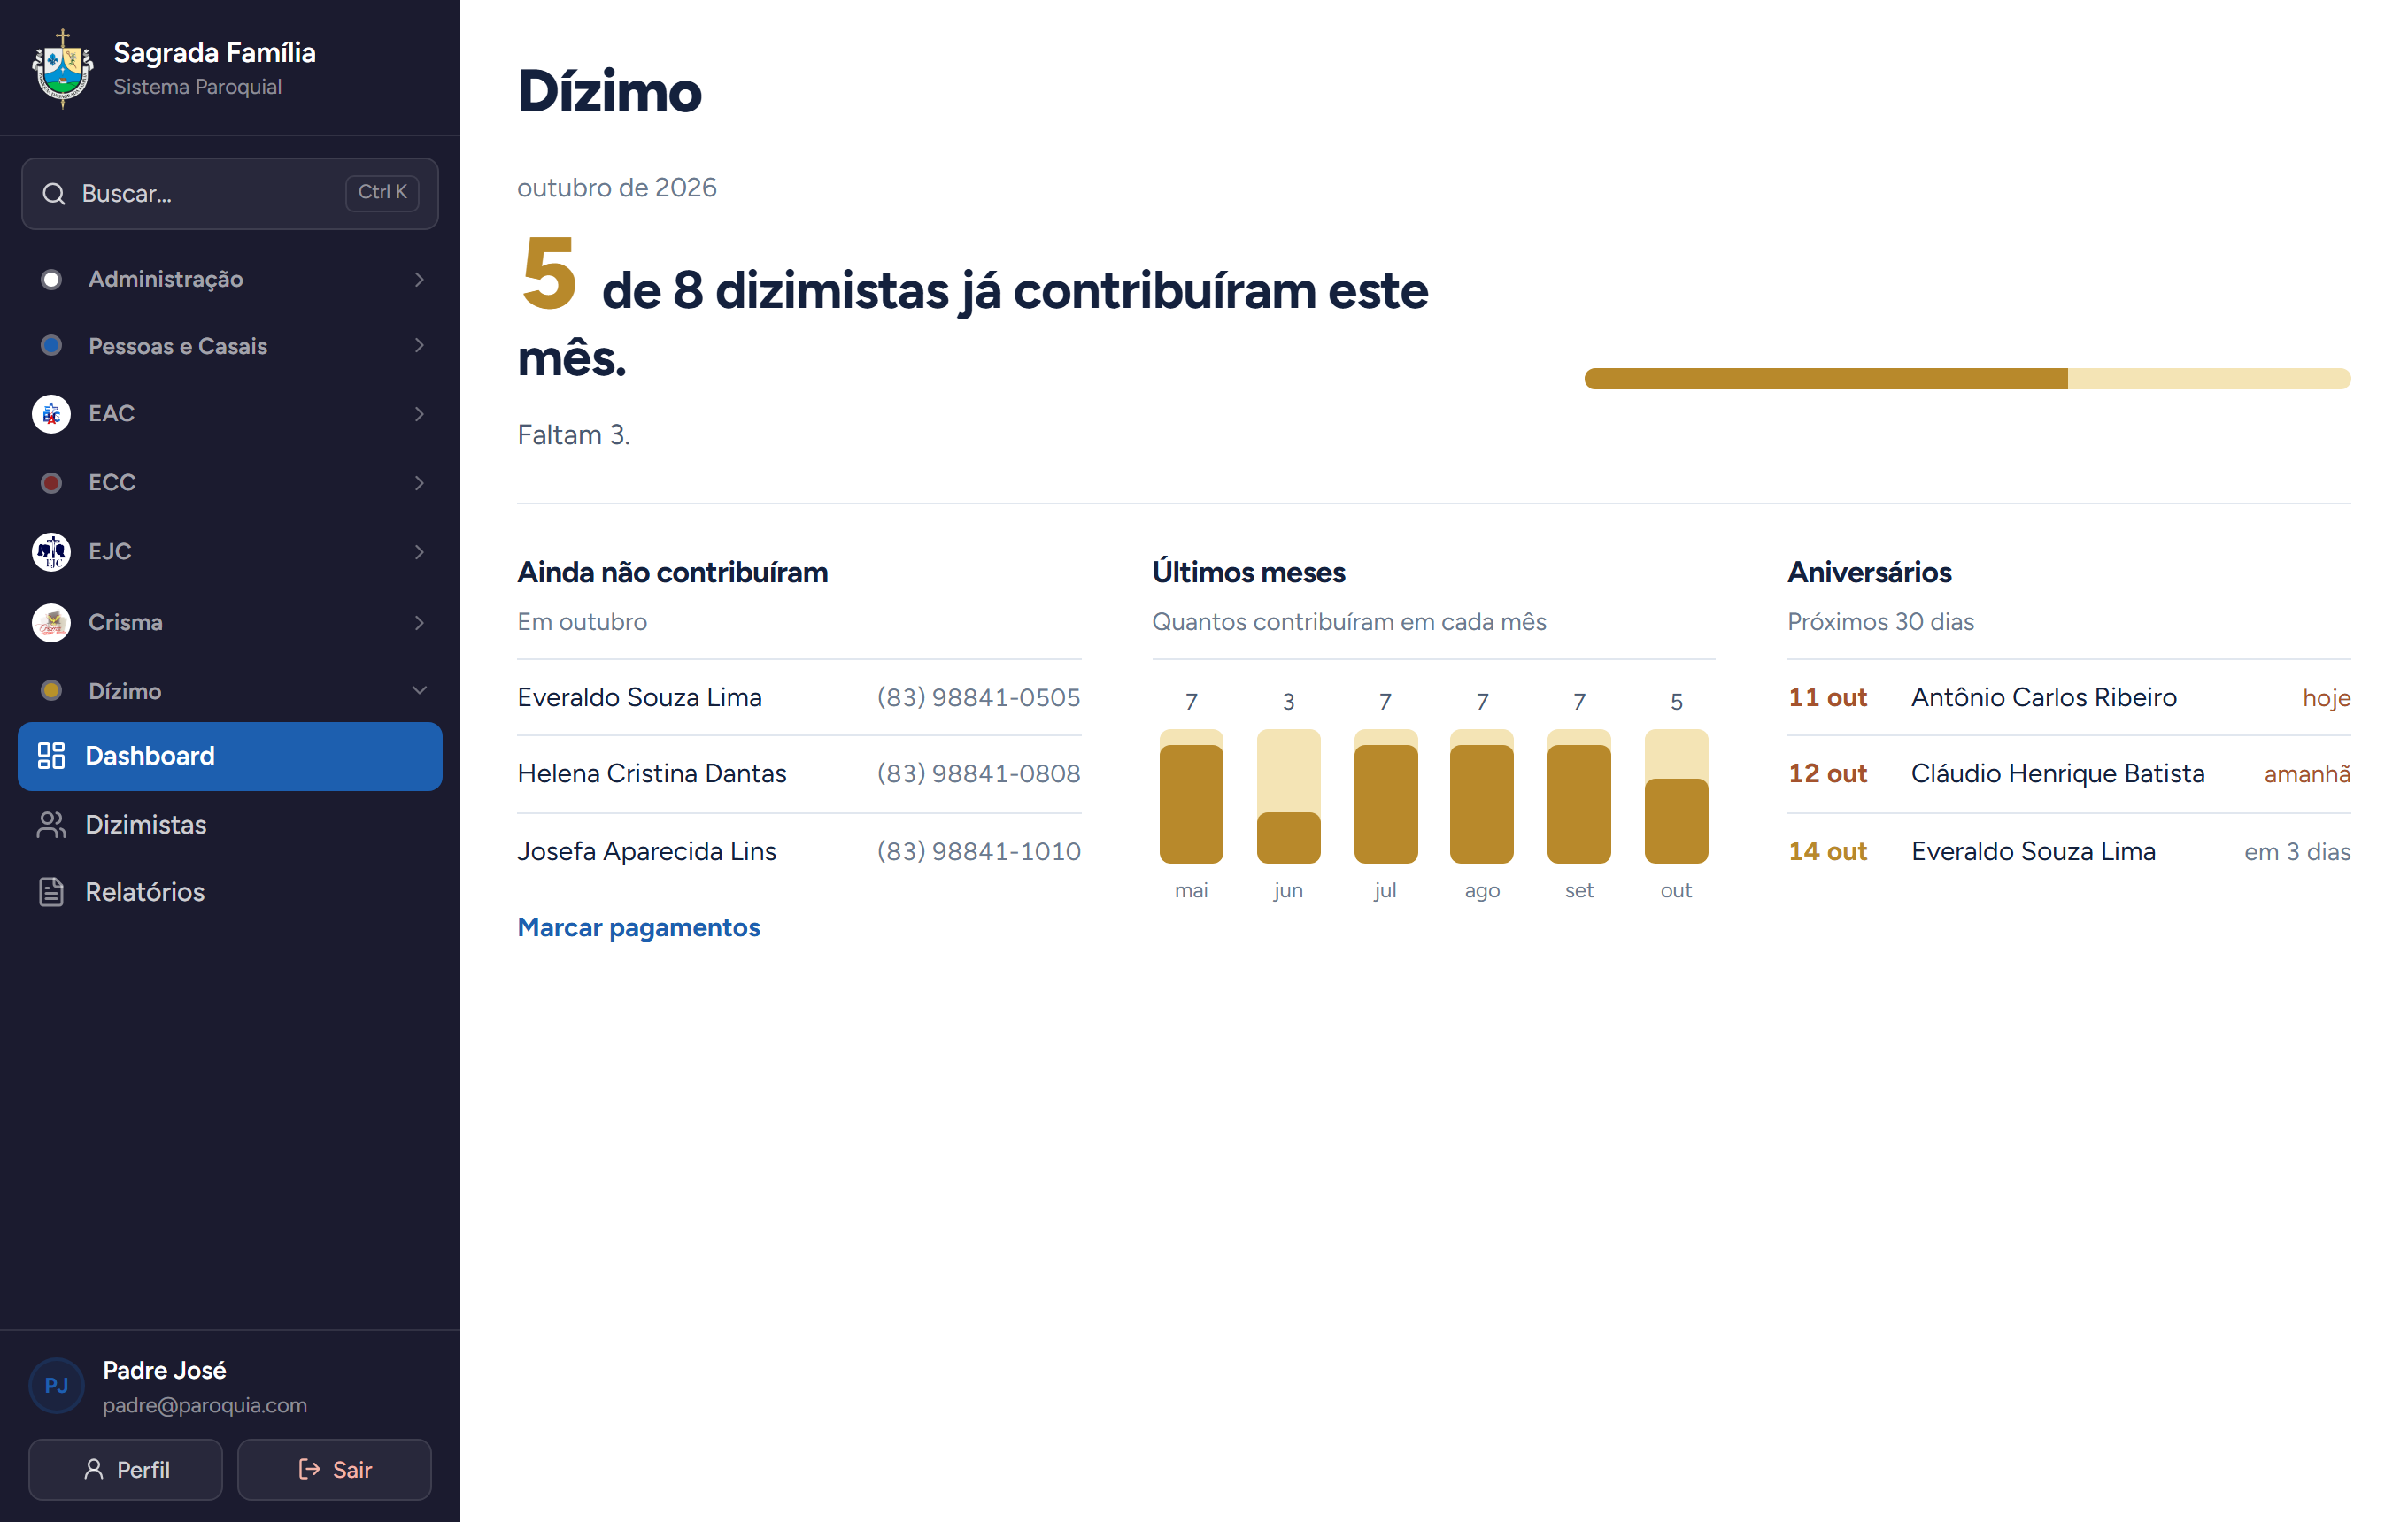Click the 12 out birthday date
The height and width of the screenshot is (1522, 2408).
(1827, 774)
